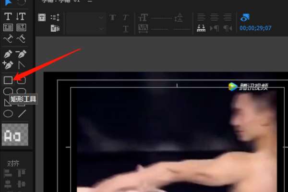Select the Convert Anchor Point tool
This screenshot has width=288, height=192.
click(x=22, y=65)
